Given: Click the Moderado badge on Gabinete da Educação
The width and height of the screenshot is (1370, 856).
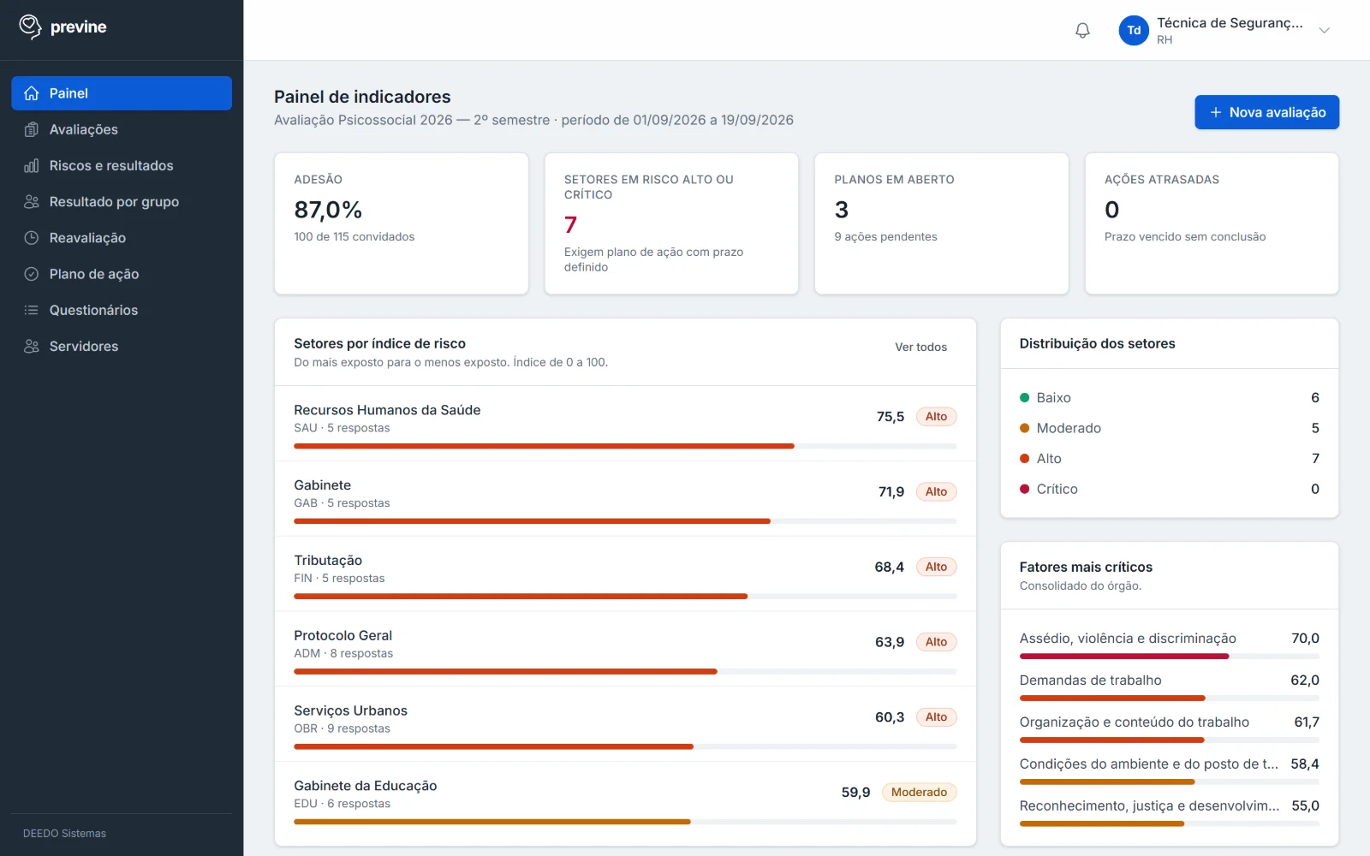Looking at the screenshot, I should pyautogui.click(x=919, y=793).
